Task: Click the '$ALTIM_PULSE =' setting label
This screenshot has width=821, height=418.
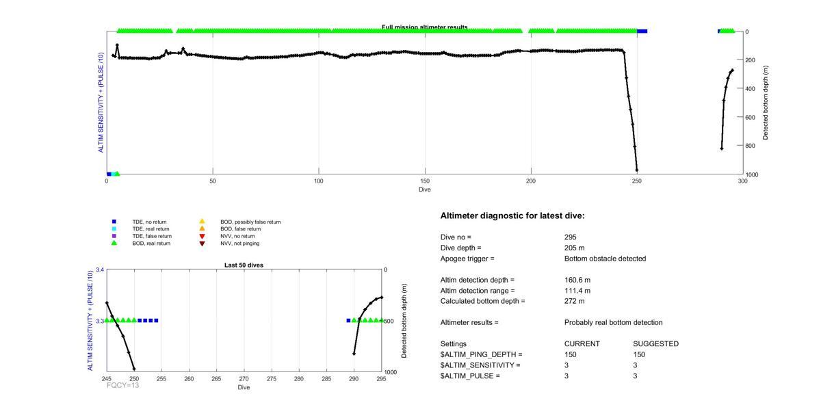Action: (470, 376)
